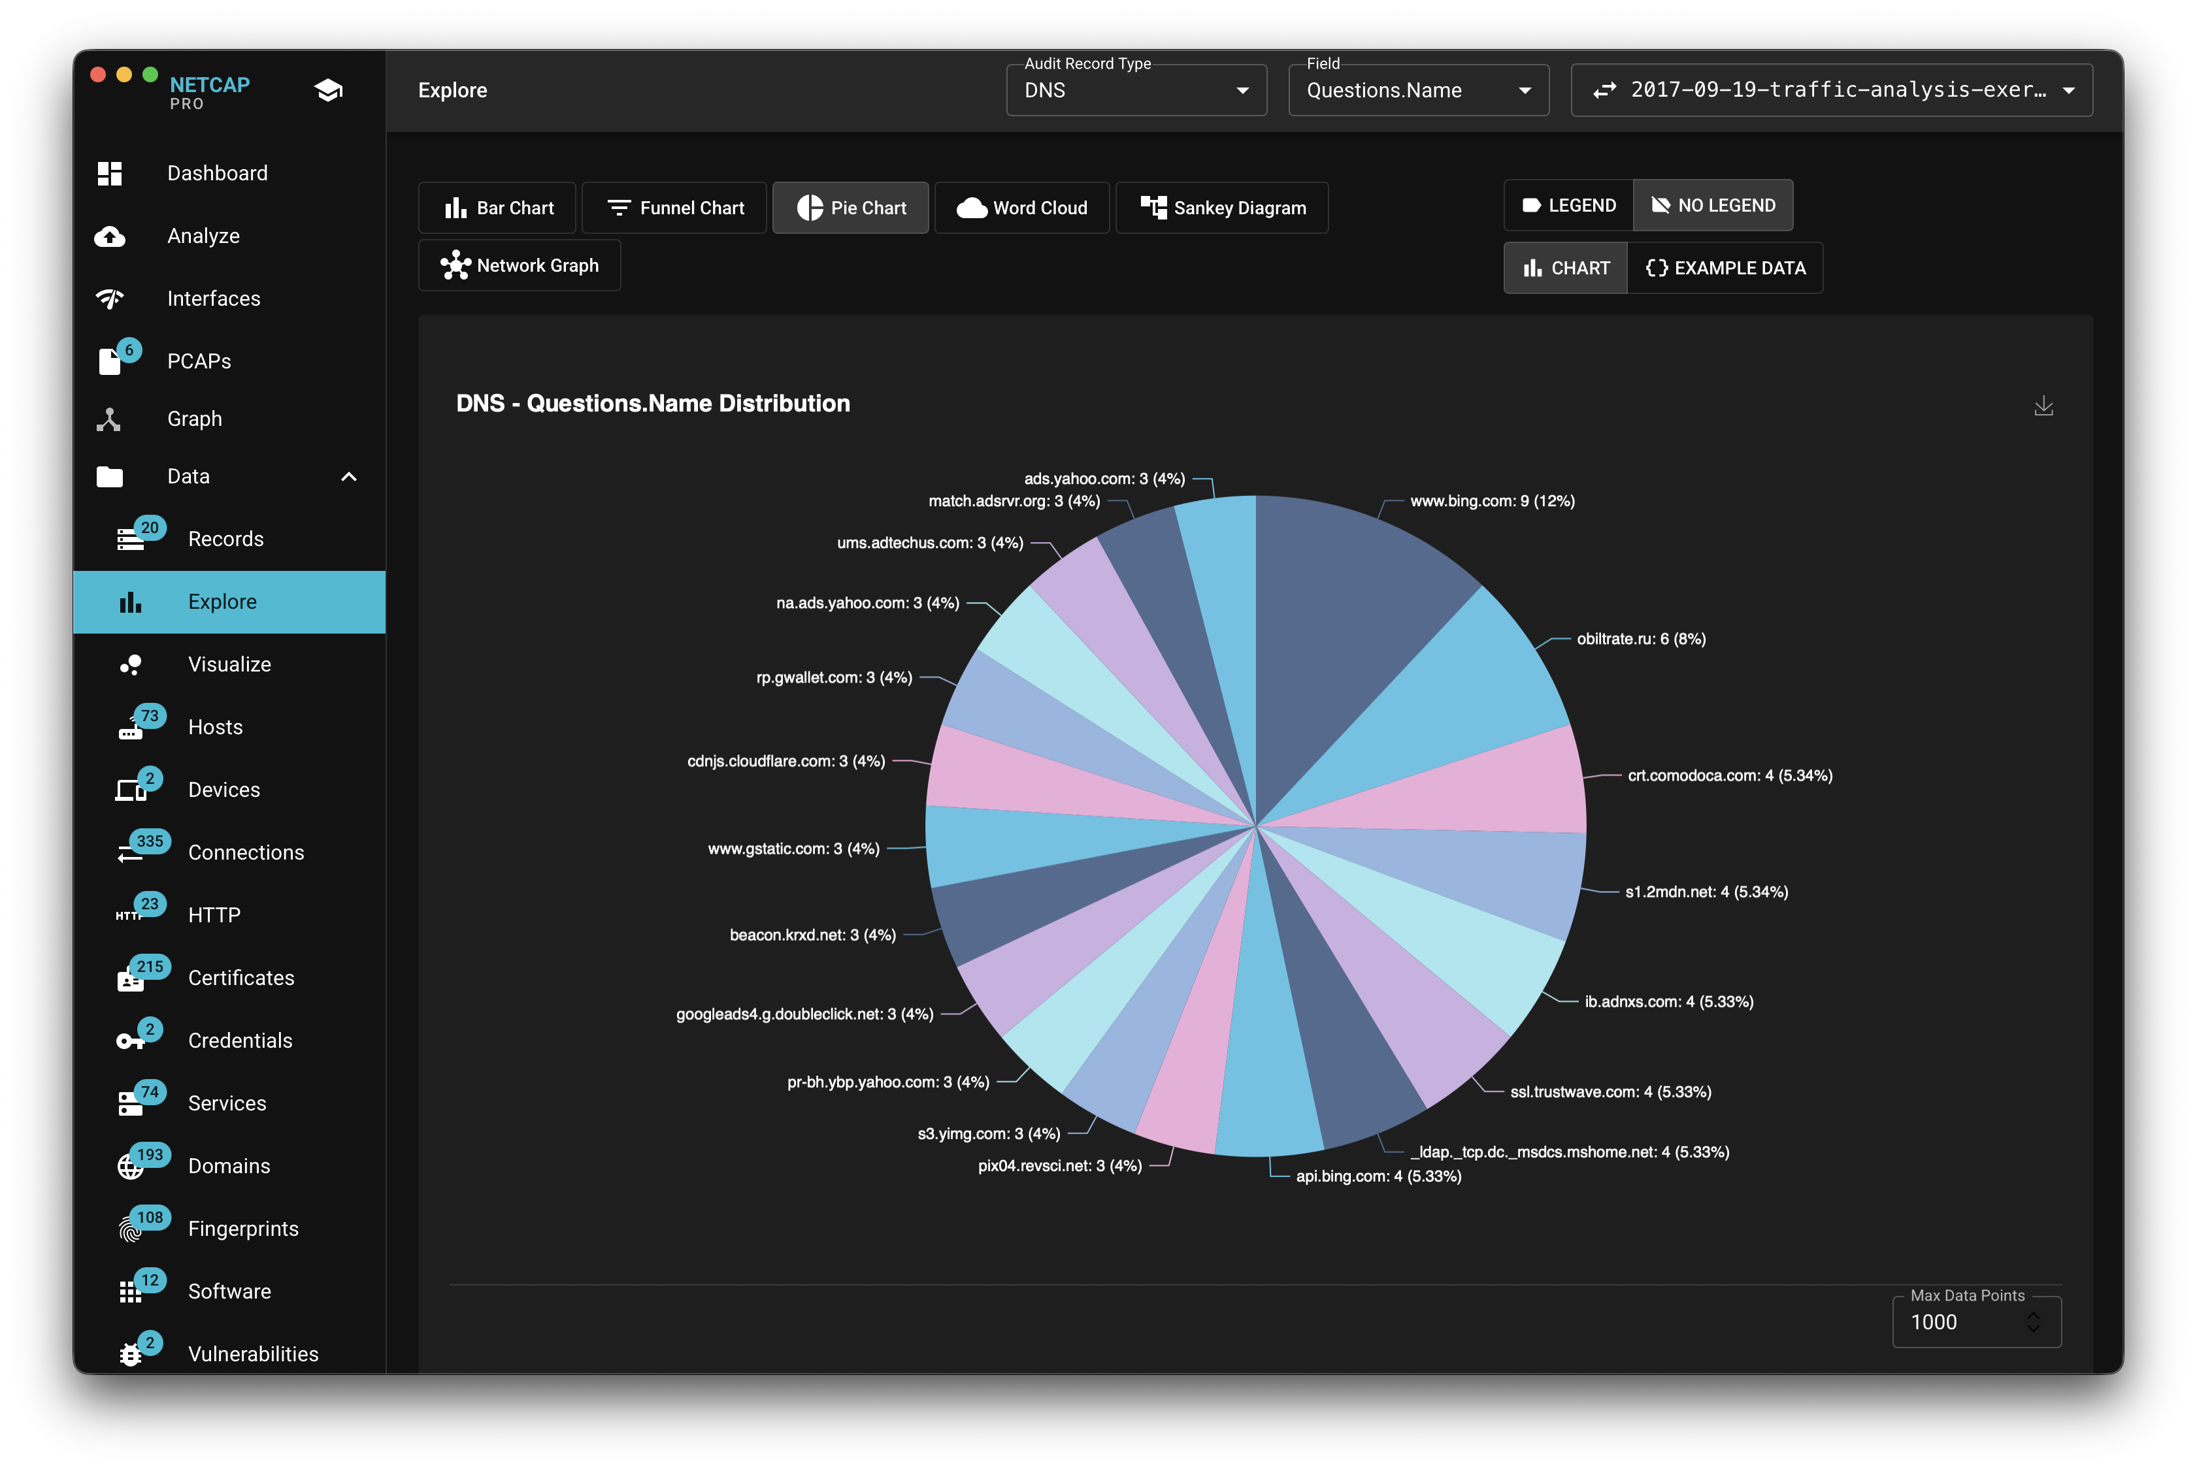
Task: Open the Field Questions.Name dropdown
Action: [x=1418, y=90]
